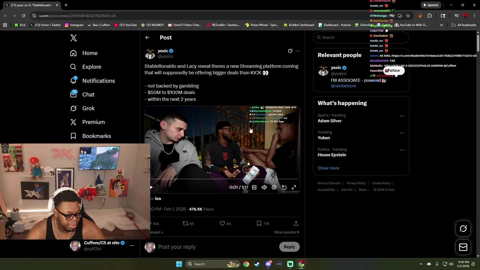Screen dimensions: 480x270
Task: Open a new Chrome tab
Action: pyautogui.click(x=66, y=5)
